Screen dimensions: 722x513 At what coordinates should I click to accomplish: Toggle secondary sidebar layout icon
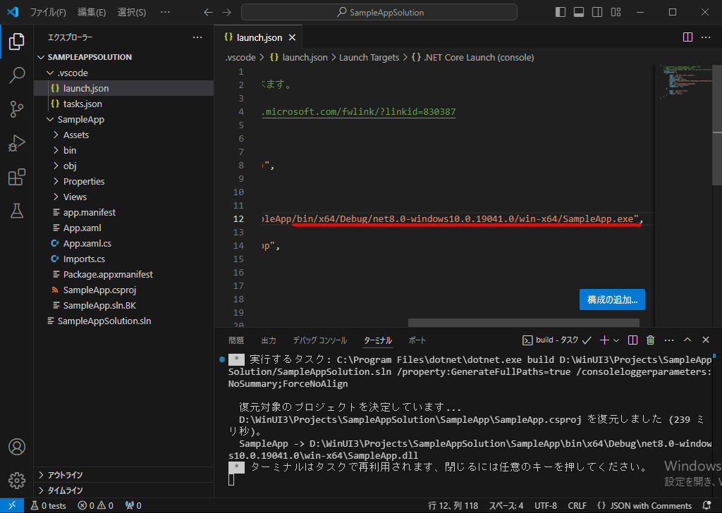click(x=597, y=13)
